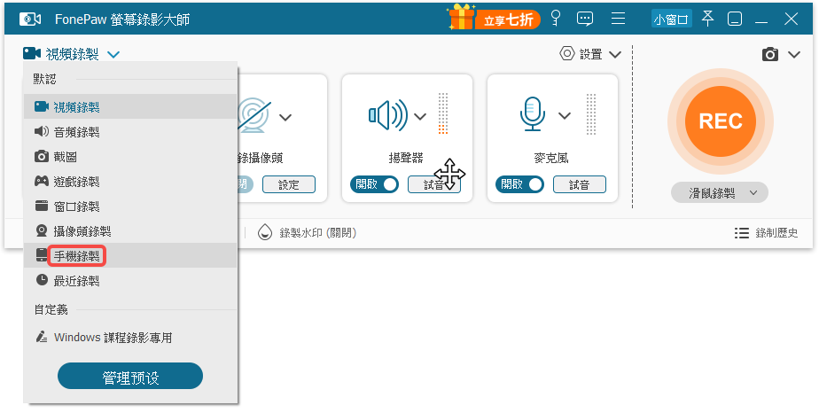
Task: Open 最近錄製 from the mode list
Action: click(x=130, y=280)
